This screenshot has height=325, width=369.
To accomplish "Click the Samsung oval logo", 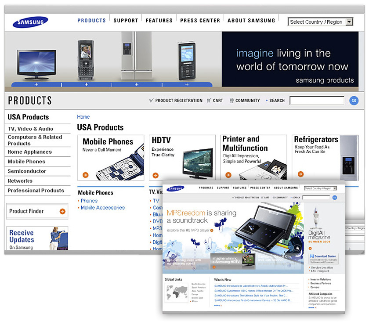I will click(x=30, y=22).
